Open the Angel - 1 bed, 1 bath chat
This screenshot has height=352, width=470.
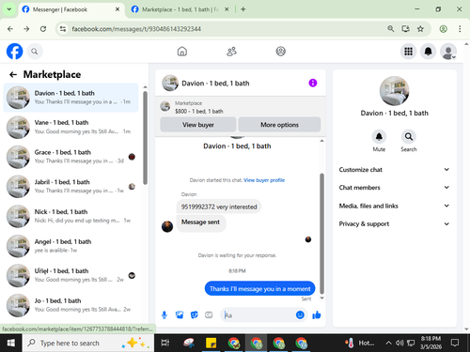[70, 246]
